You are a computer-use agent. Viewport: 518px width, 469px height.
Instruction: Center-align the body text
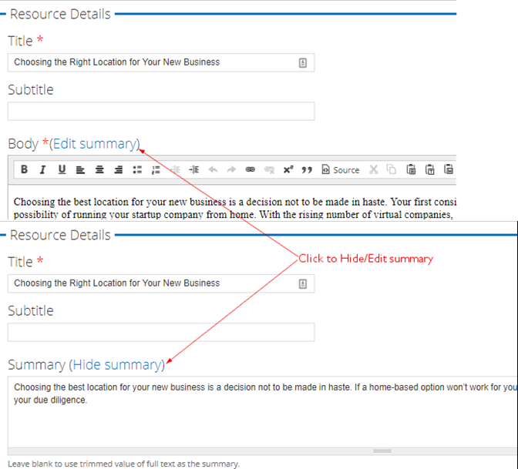tap(99, 169)
